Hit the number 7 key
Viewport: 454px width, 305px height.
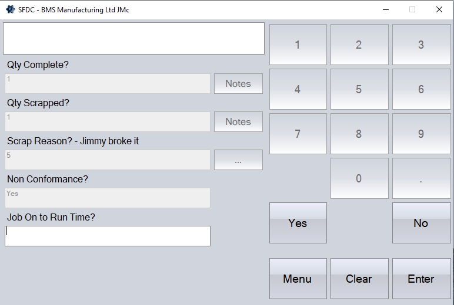click(298, 134)
